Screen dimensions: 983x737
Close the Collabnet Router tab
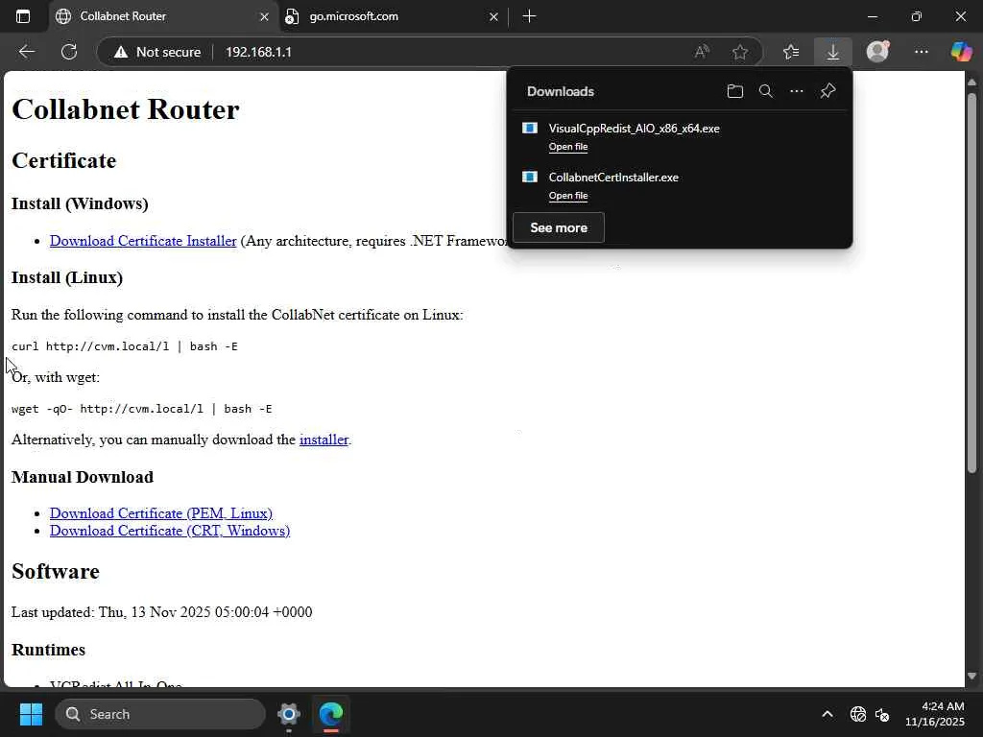pos(264,17)
